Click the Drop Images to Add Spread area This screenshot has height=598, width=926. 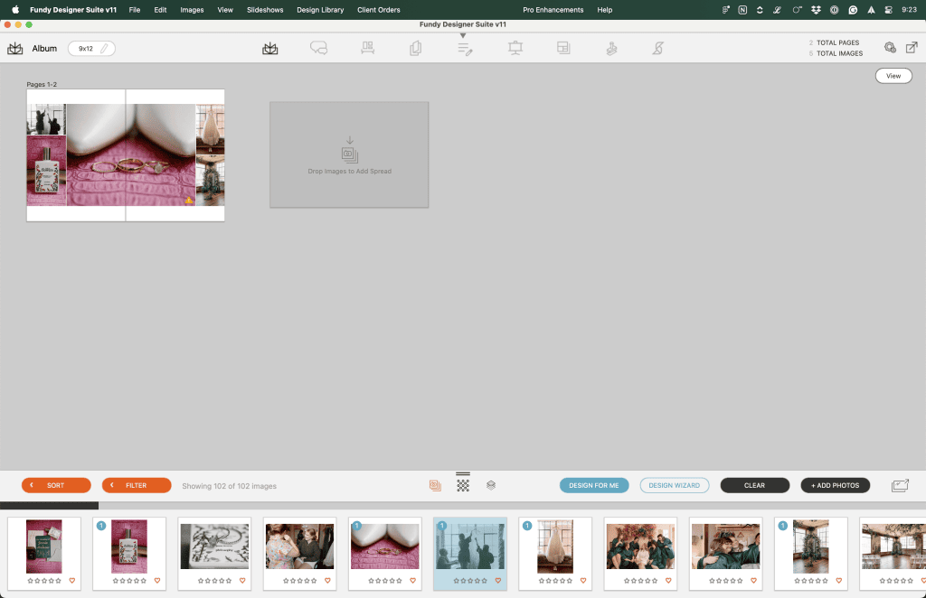(349, 154)
